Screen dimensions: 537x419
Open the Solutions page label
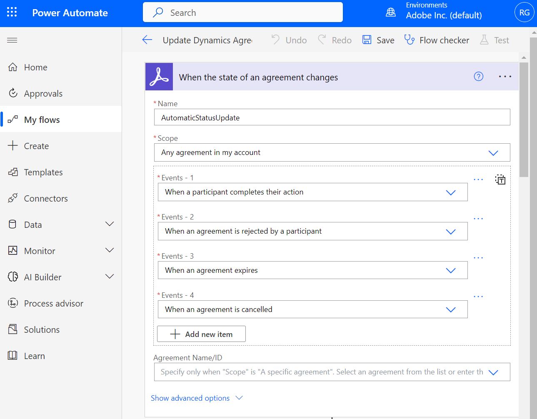tap(42, 329)
